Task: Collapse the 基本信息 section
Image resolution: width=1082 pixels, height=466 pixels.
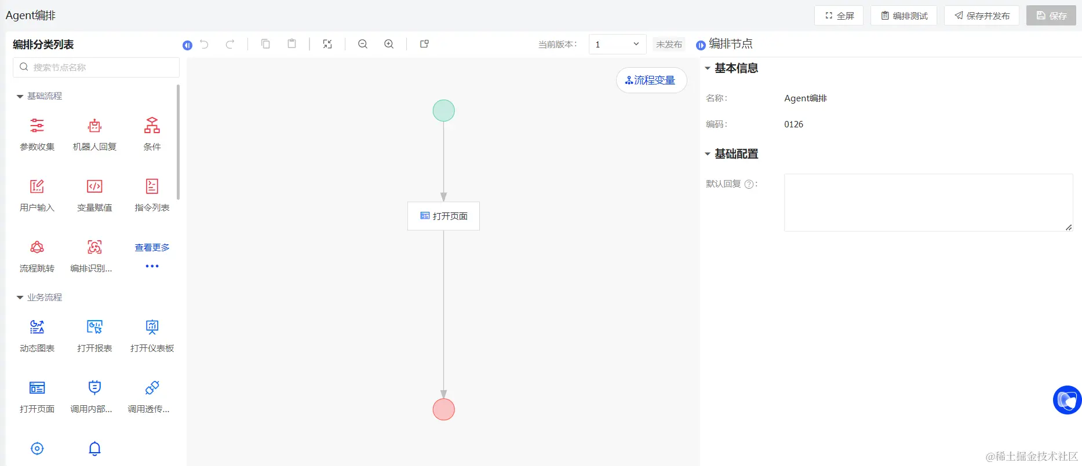Action: click(x=708, y=68)
